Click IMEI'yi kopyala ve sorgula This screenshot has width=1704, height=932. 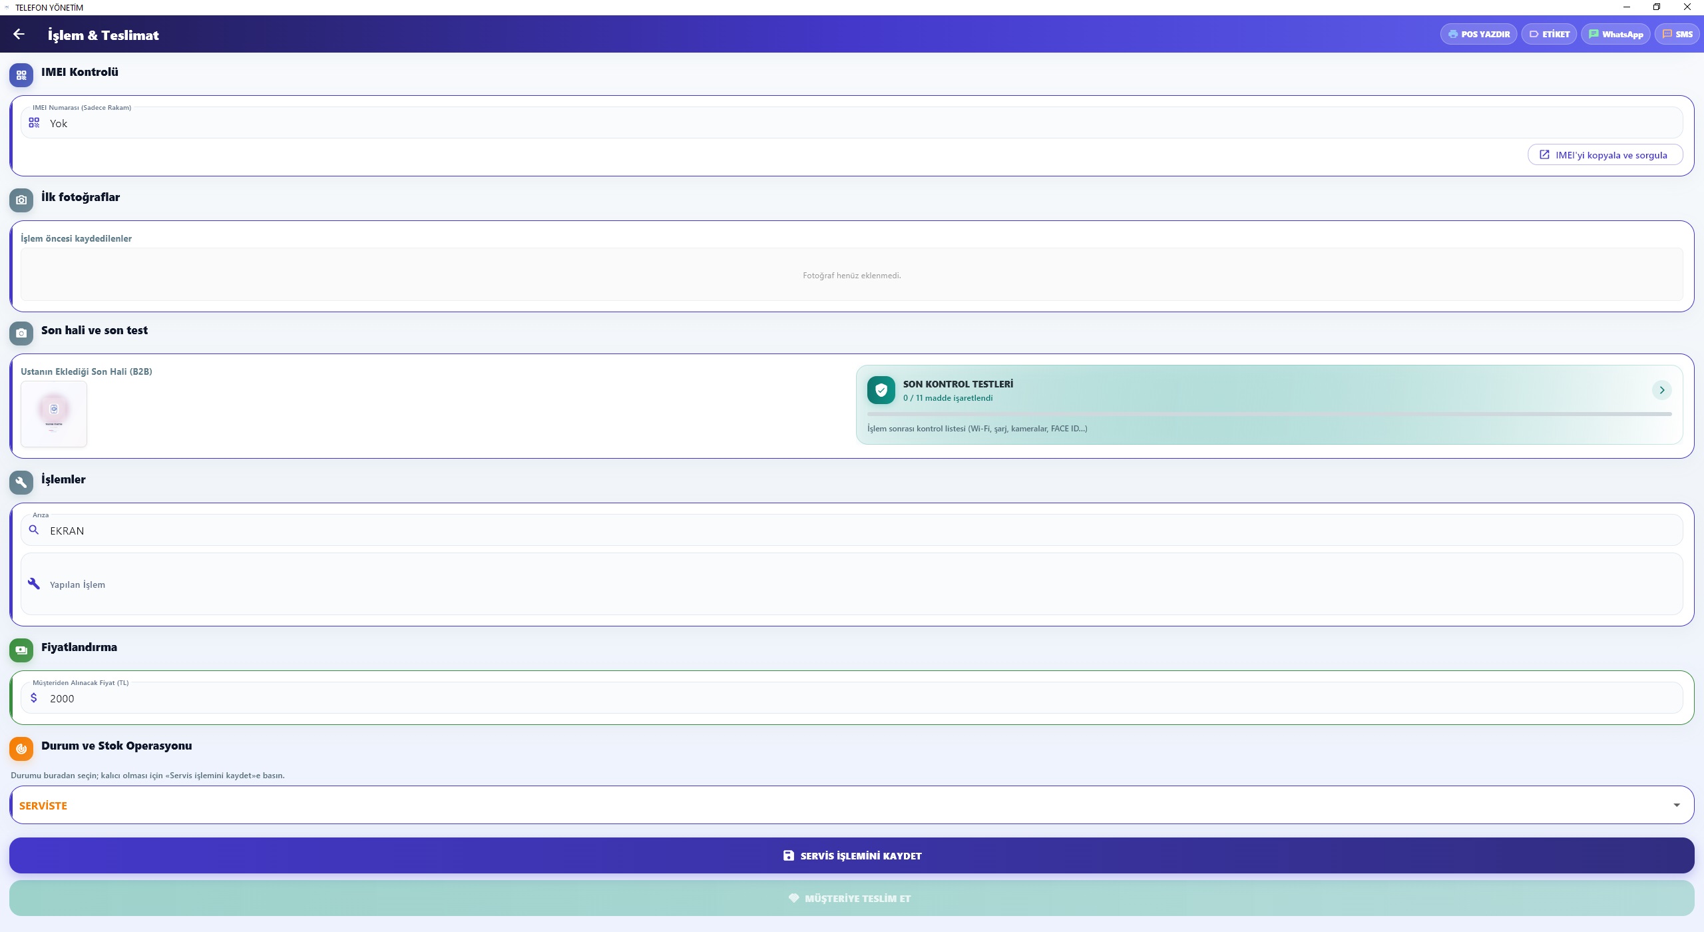[1605, 154]
